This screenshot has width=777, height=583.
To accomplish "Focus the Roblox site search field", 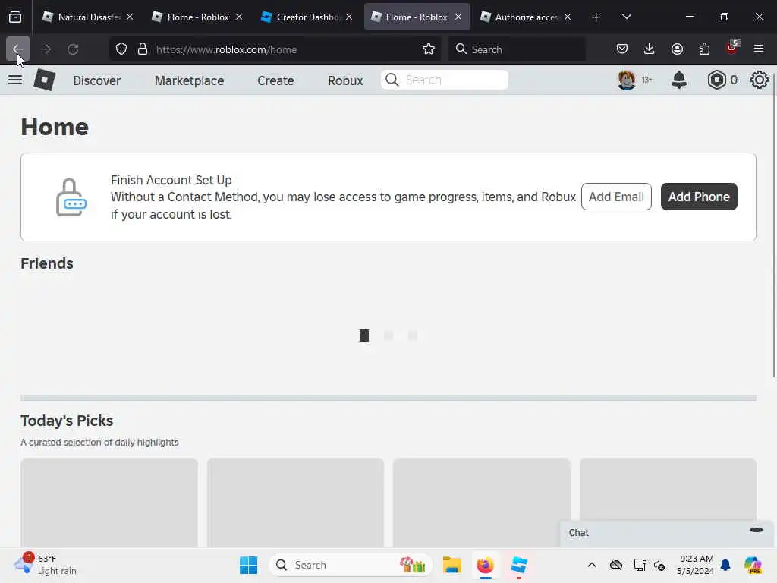I will [x=445, y=80].
